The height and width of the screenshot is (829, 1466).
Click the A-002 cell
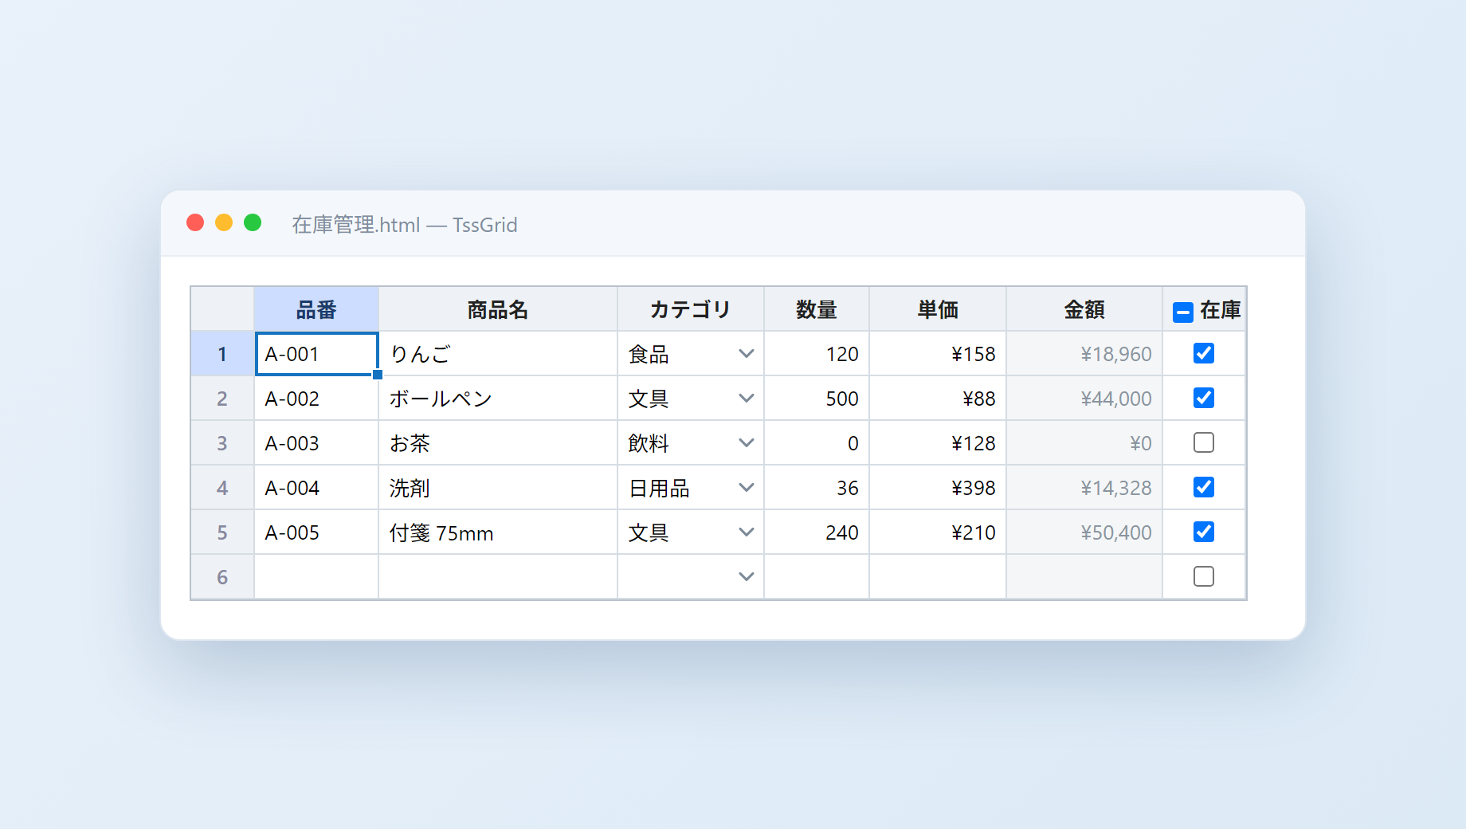click(x=316, y=399)
